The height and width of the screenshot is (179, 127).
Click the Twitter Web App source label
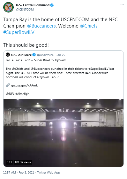point(49,173)
